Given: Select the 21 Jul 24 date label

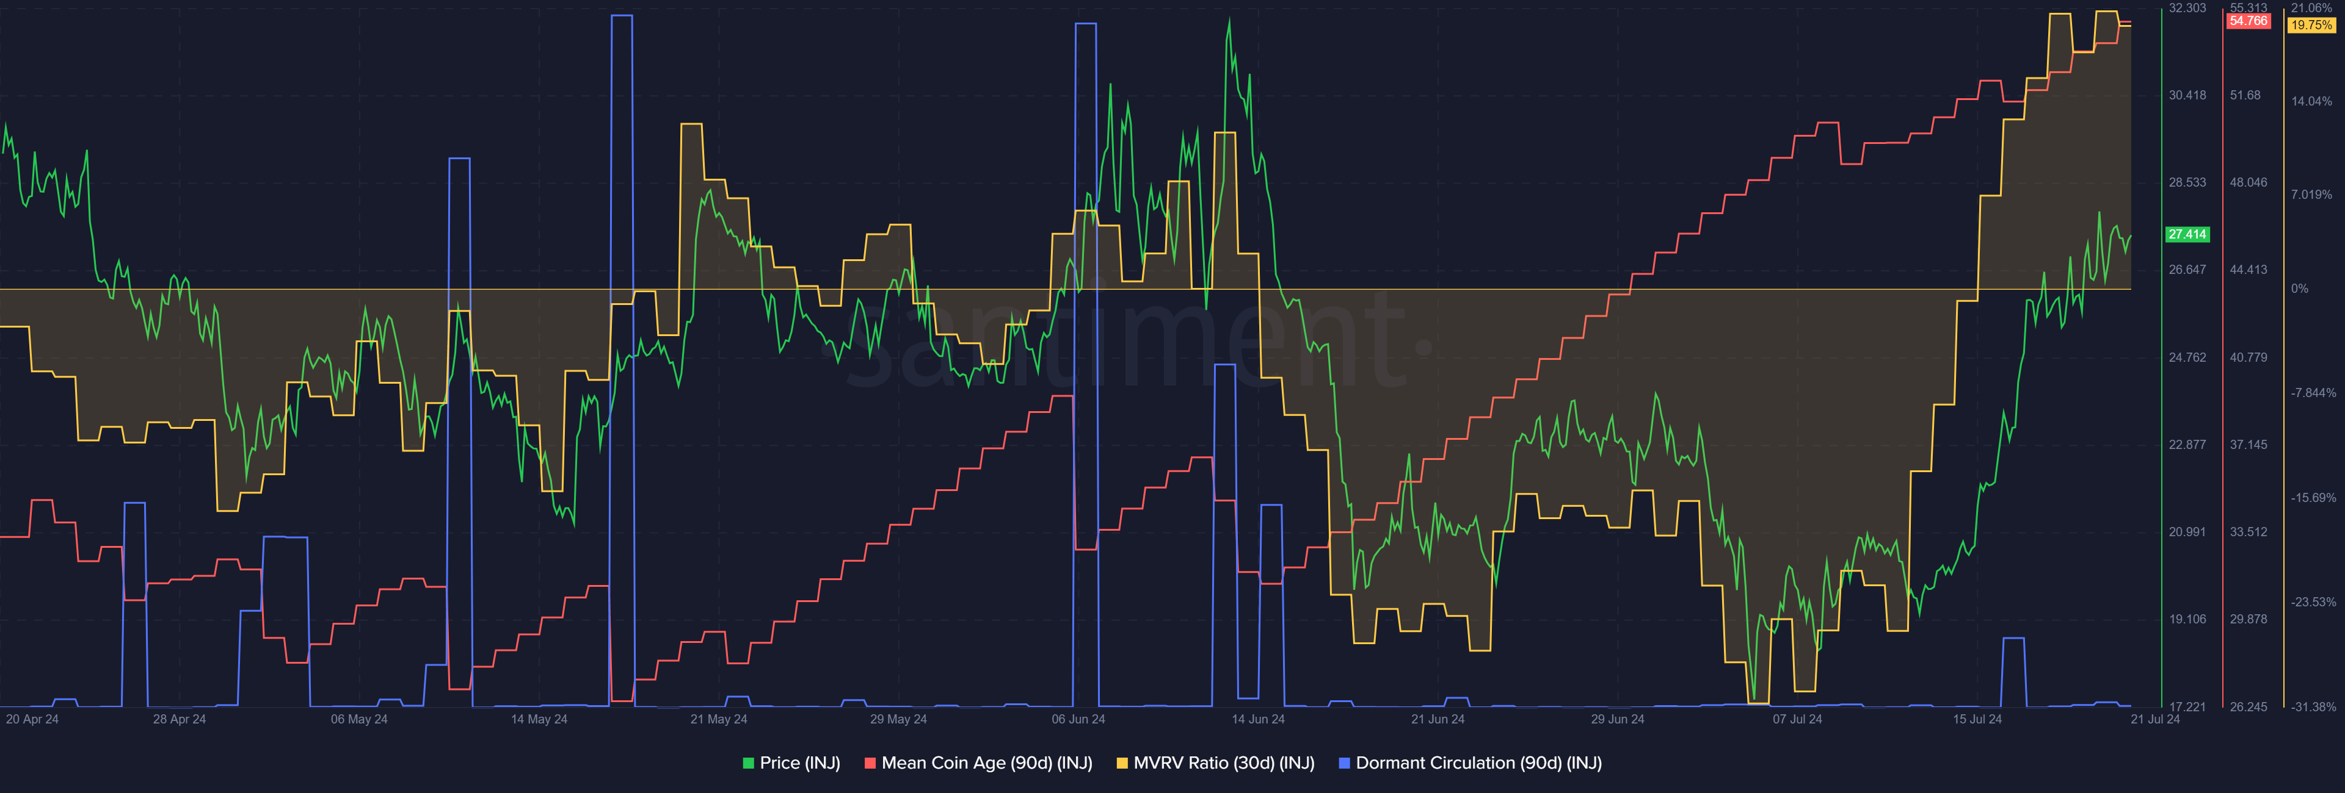Looking at the screenshot, I should 2154,719.
